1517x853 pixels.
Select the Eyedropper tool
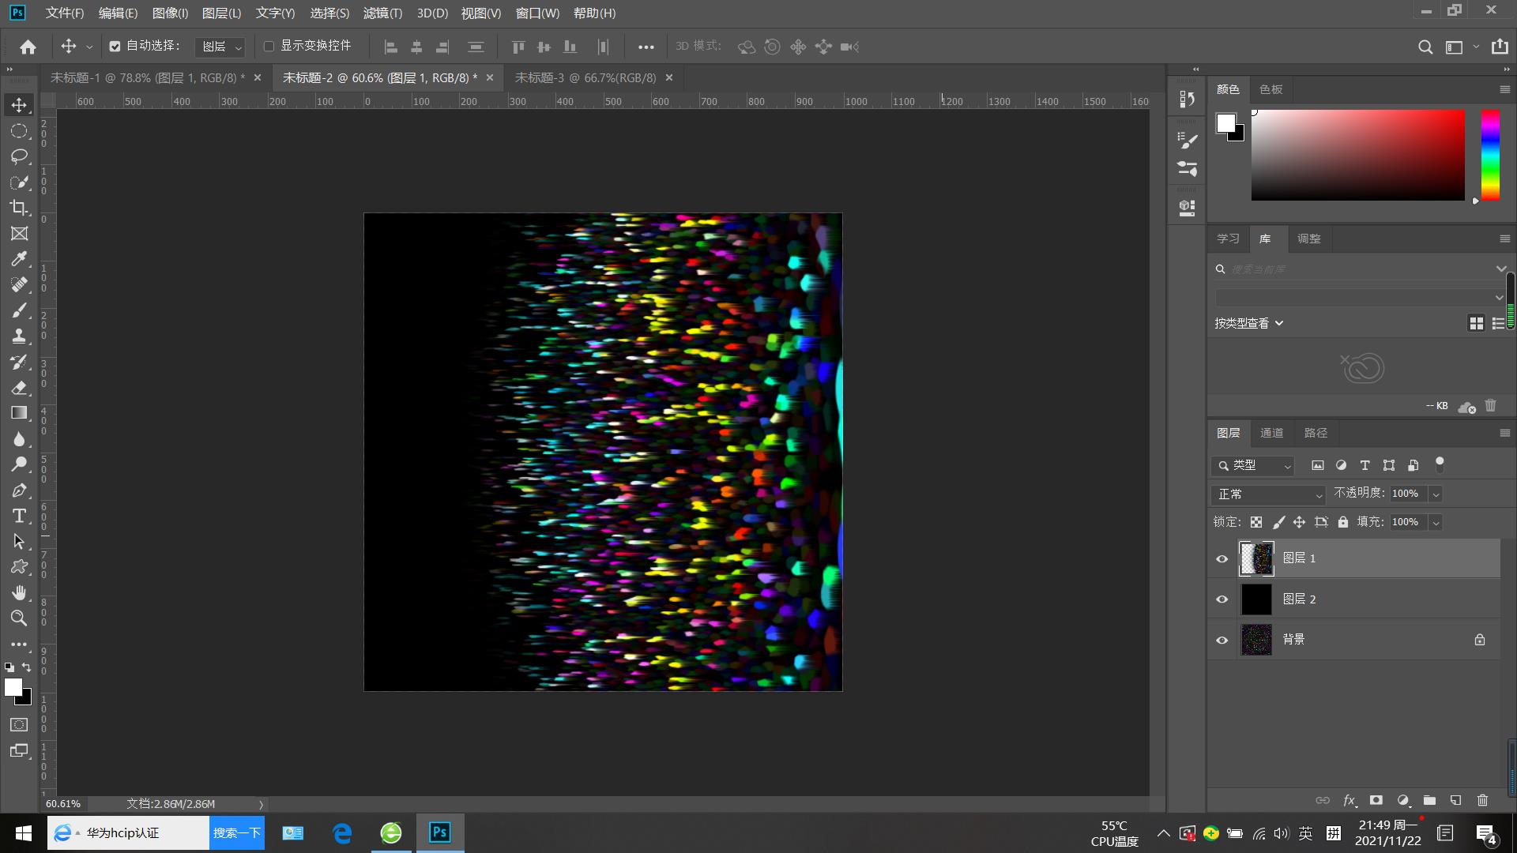[x=19, y=259]
